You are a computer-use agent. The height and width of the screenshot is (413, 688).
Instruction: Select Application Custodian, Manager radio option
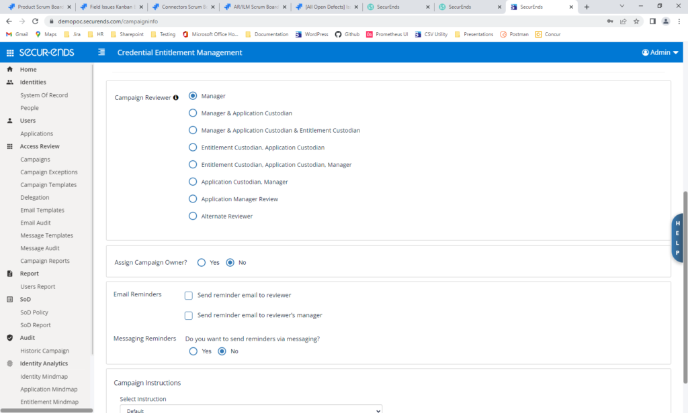click(x=193, y=181)
